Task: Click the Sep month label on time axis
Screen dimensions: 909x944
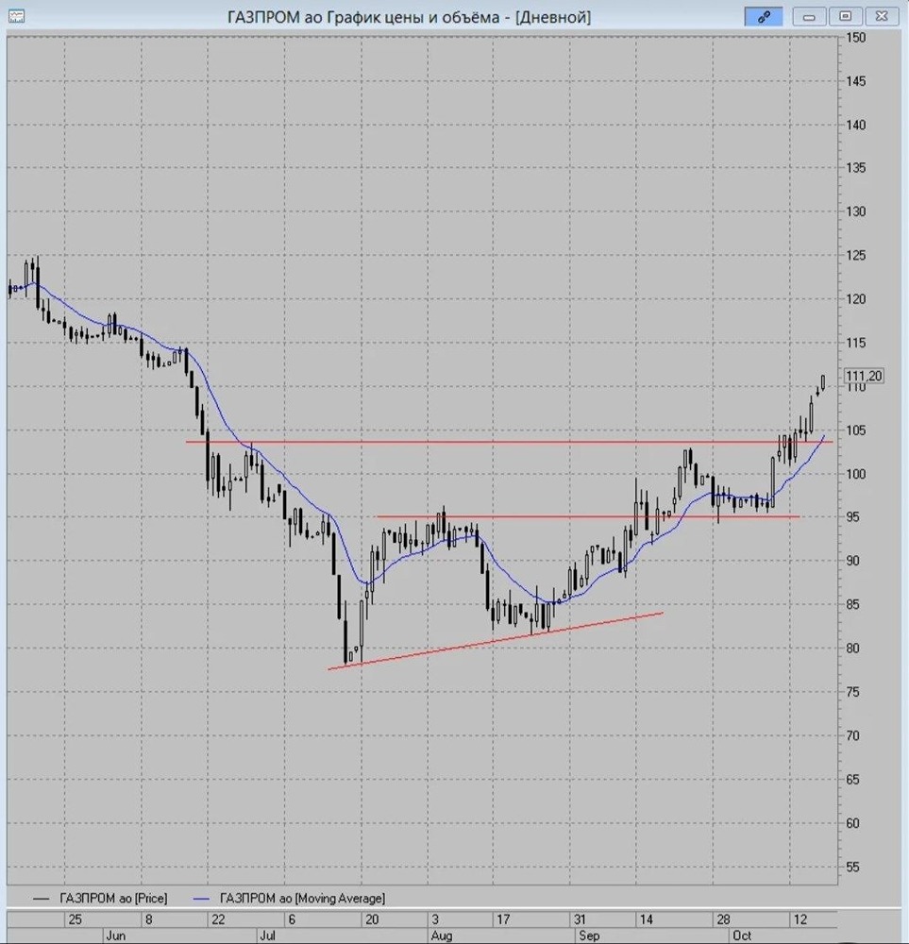Action: click(589, 936)
